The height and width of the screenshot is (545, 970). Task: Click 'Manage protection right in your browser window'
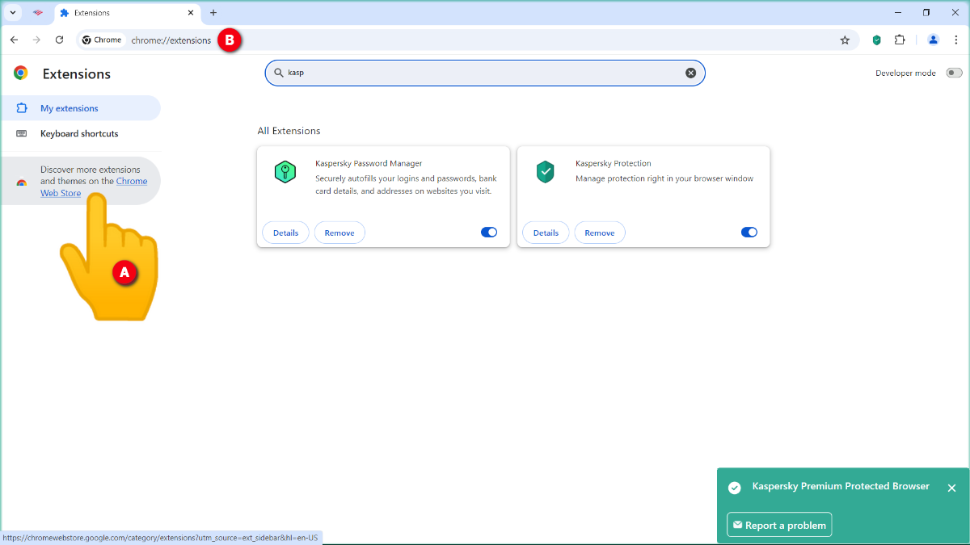664,178
